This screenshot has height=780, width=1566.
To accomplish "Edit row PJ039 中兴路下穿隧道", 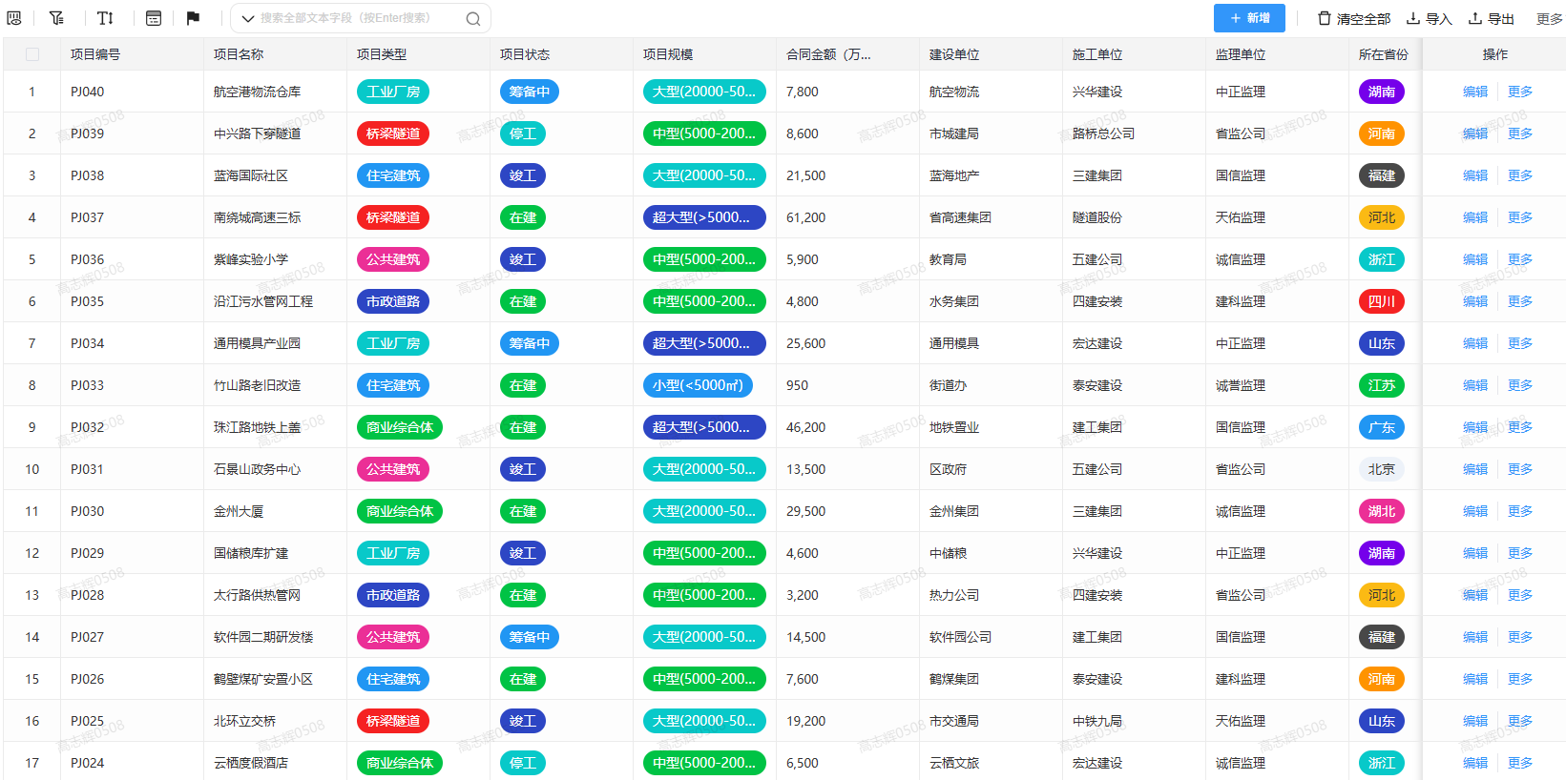I will pyautogui.click(x=1475, y=133).
